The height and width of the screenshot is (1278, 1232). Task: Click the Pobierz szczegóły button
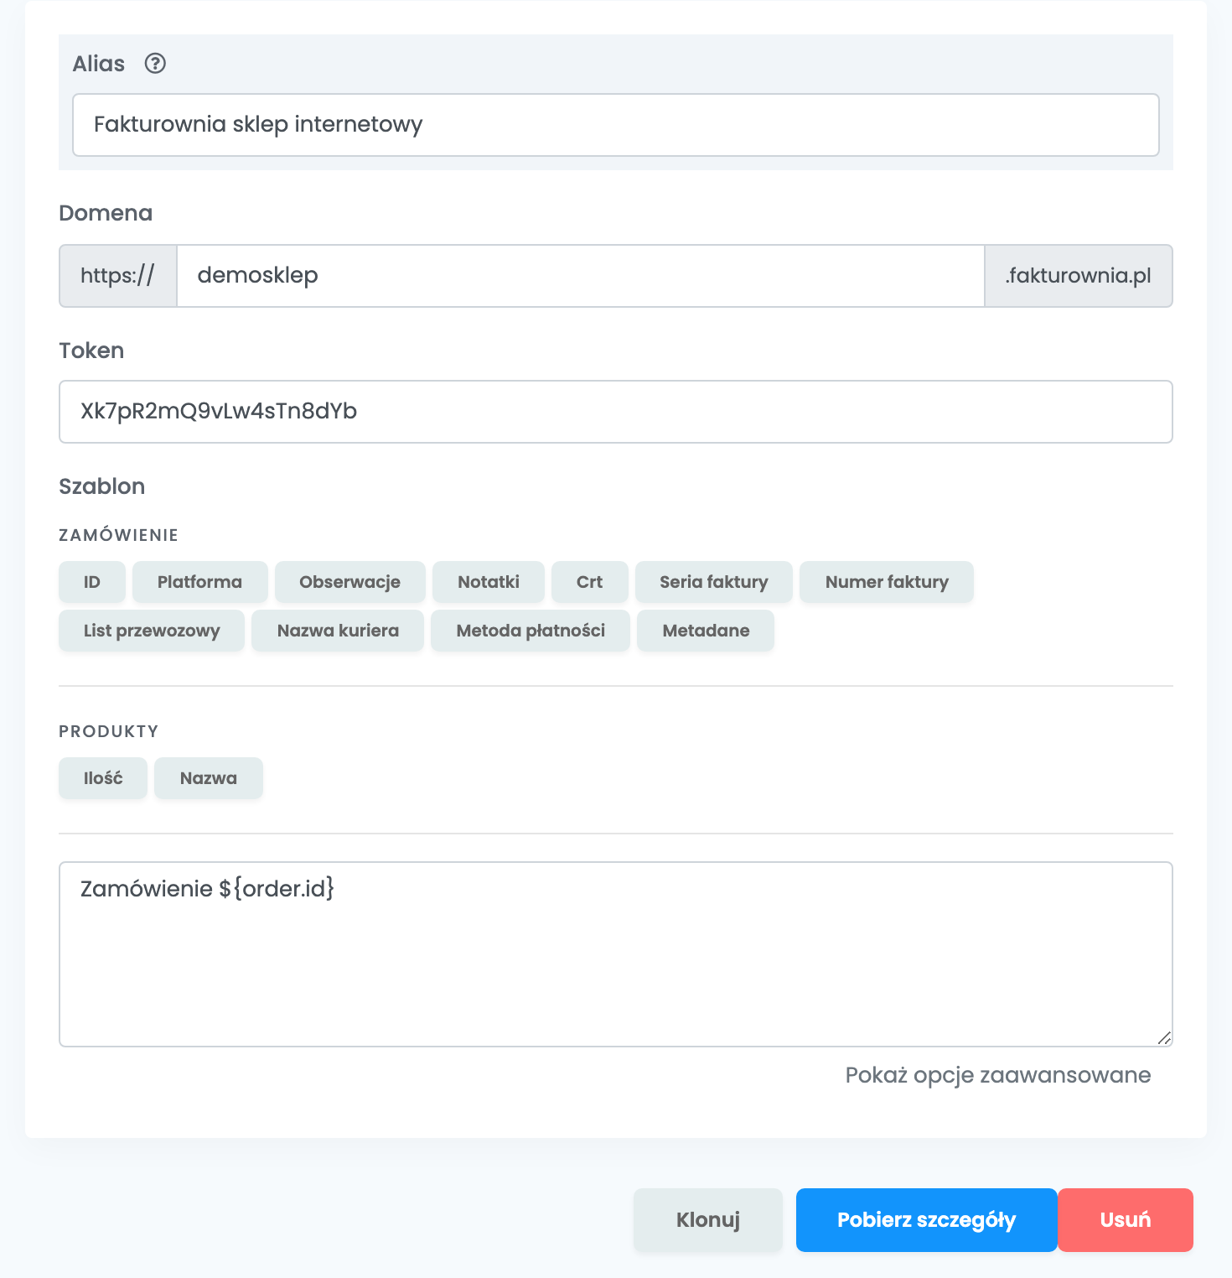927,1220
